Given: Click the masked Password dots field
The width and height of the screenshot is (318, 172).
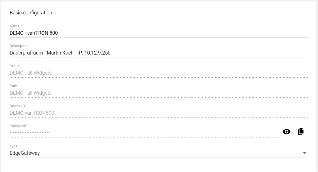Looking at the screenshot, I should tap(29, 132).
